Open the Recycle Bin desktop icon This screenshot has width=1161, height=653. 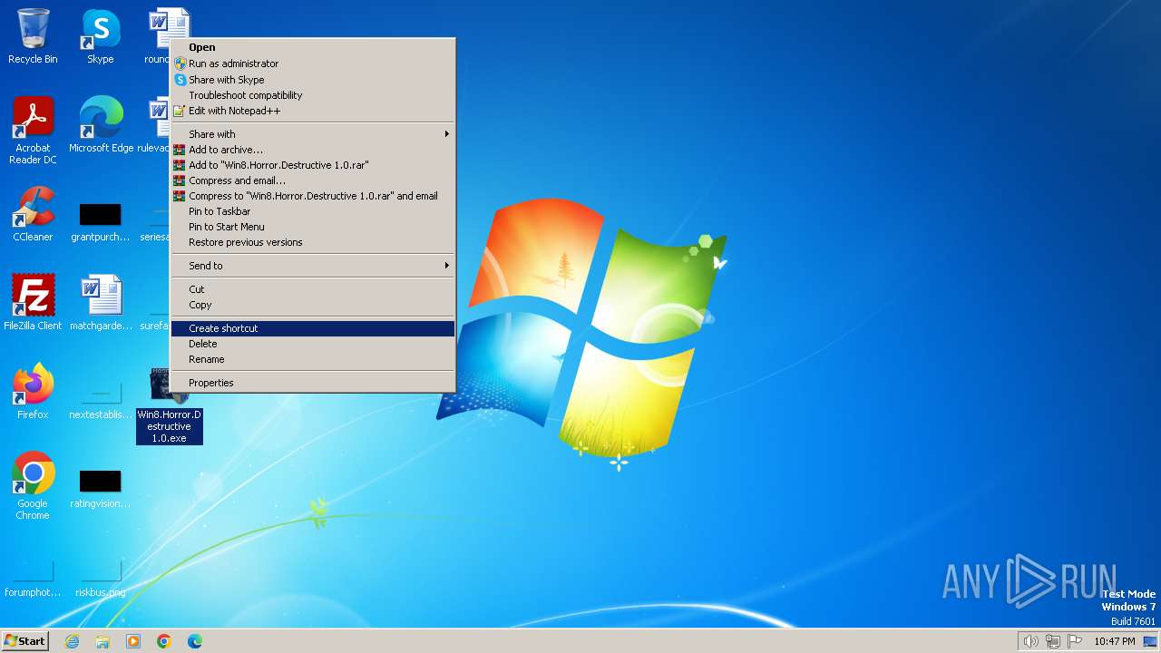33,36
